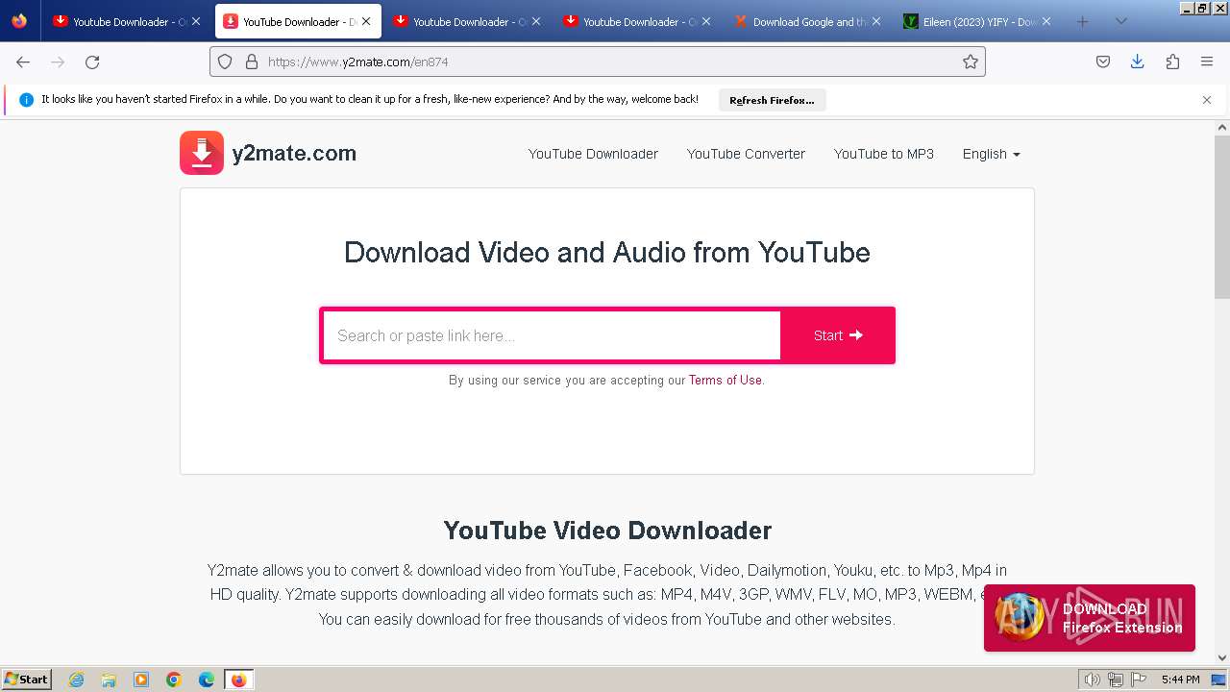The image size is (1230, 692).
Task: Go back with the browser back arrow
Action: coord(23,62)
